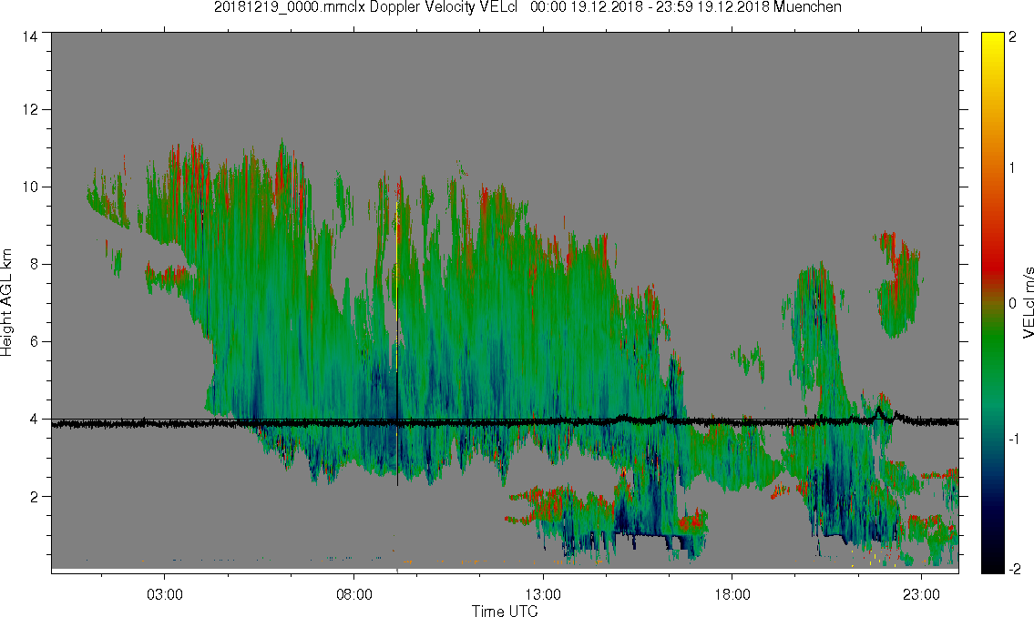
Task: Click the colorbar value 1 label
Action: 1013,168
